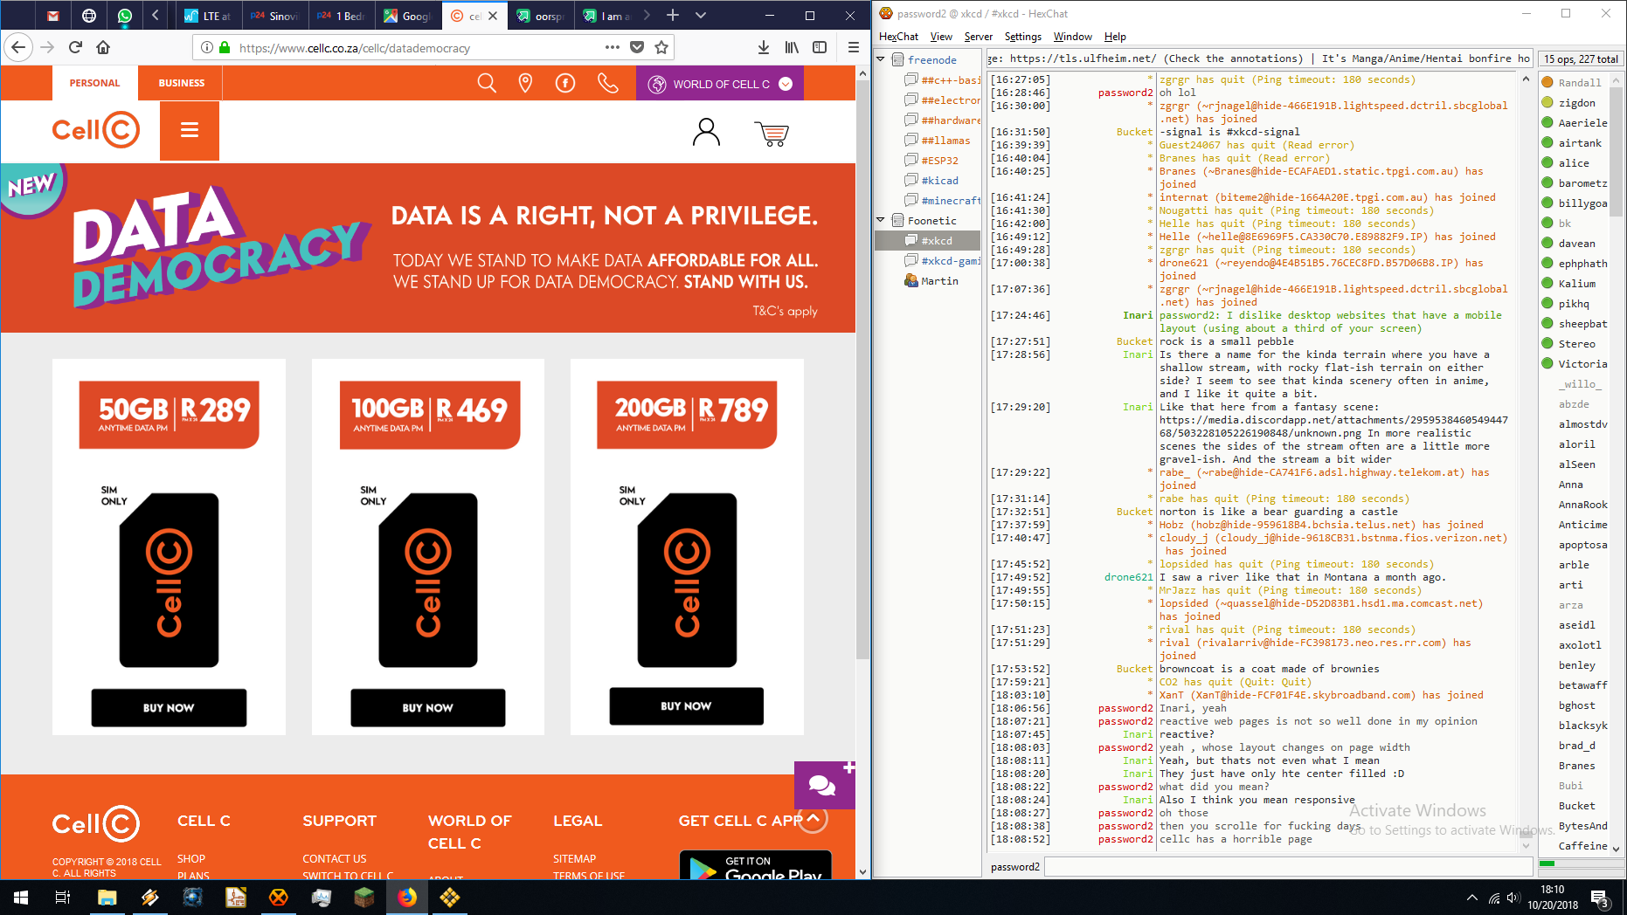Open Firefox from the taskbar
The image size is (1627, 915).
point(407,898)
